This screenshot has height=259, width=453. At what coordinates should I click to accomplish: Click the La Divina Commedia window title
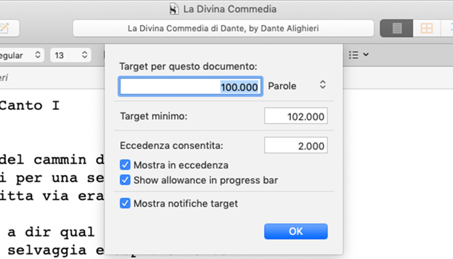(230, 9)
